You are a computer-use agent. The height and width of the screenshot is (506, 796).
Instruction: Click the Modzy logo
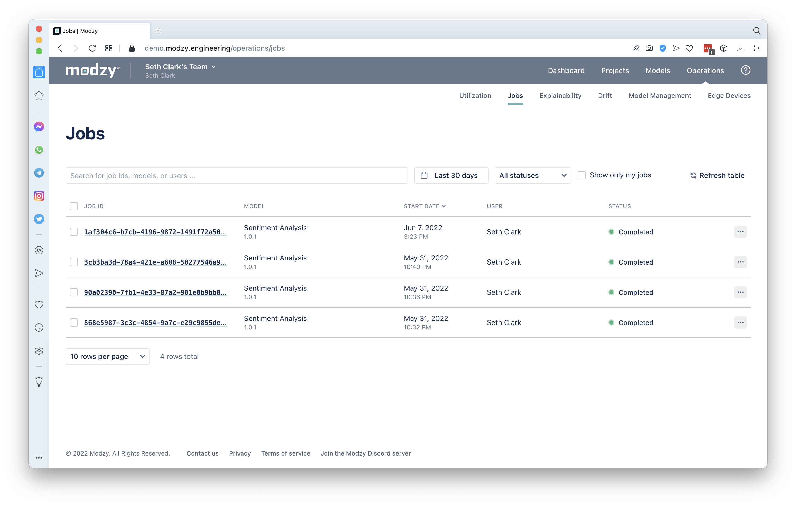point(93,70)
